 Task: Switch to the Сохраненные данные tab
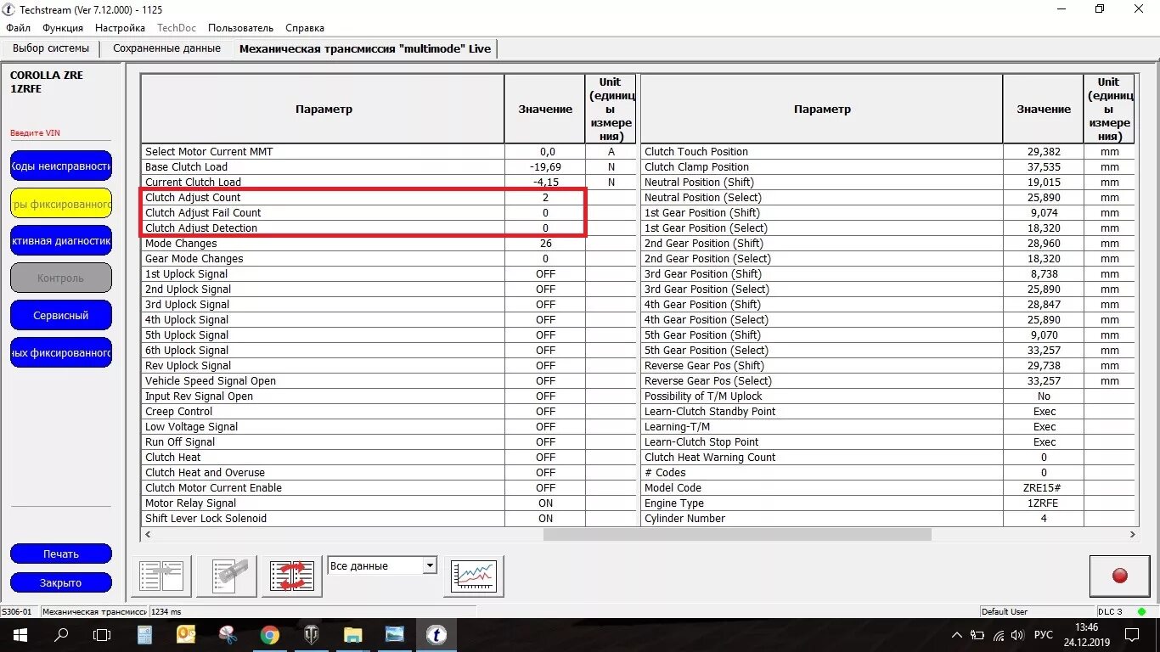coord(166,48)
